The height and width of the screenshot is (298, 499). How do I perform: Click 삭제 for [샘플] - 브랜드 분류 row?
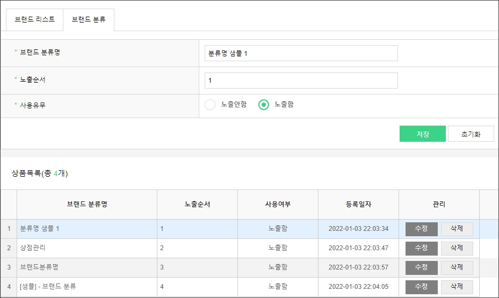click(x=457, y=287)
